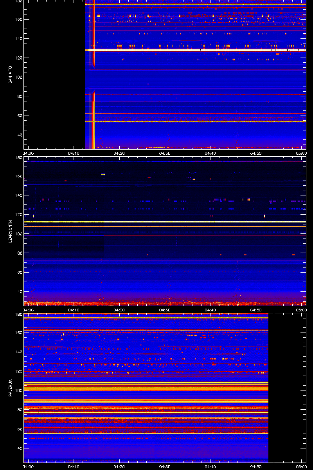Select the 100 frequency tick of Learmonth
The width and height of the screenshot is (313, 470).
tap(18, 234)
